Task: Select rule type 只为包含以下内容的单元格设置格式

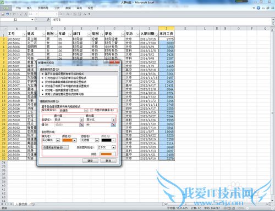Action: pyautogui.click(x=79, y=78)
